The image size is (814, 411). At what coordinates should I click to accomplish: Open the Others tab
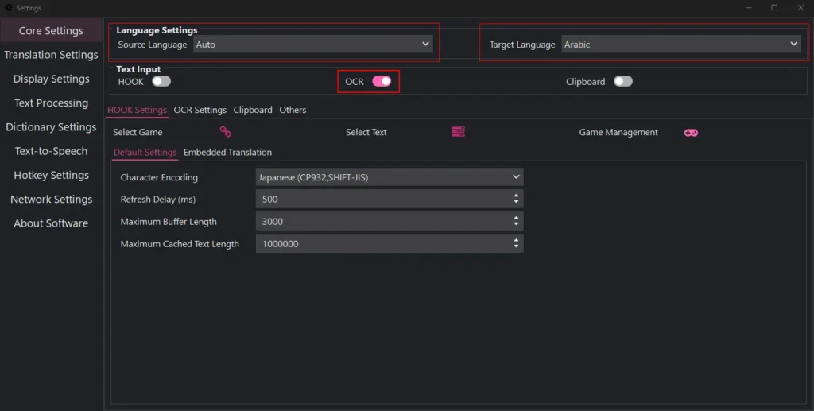coord(293,110)
